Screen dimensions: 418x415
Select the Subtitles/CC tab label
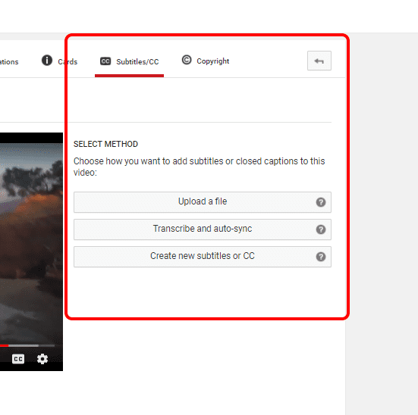coord(137,62)
